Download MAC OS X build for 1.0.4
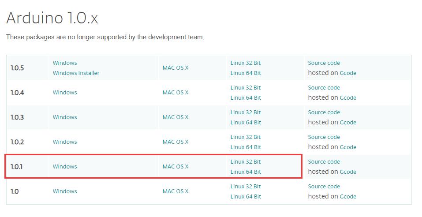The image size is (422, 217). (176, 93)
